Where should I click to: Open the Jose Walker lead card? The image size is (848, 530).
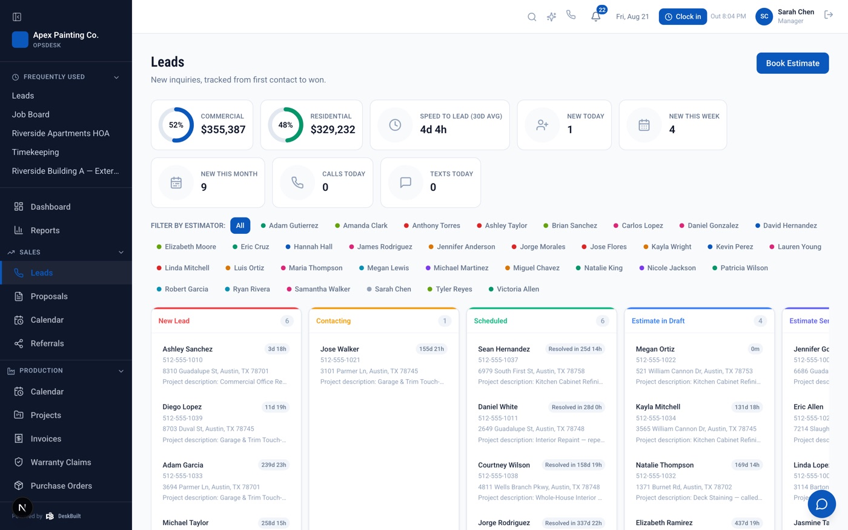click(x=383, y=365)
